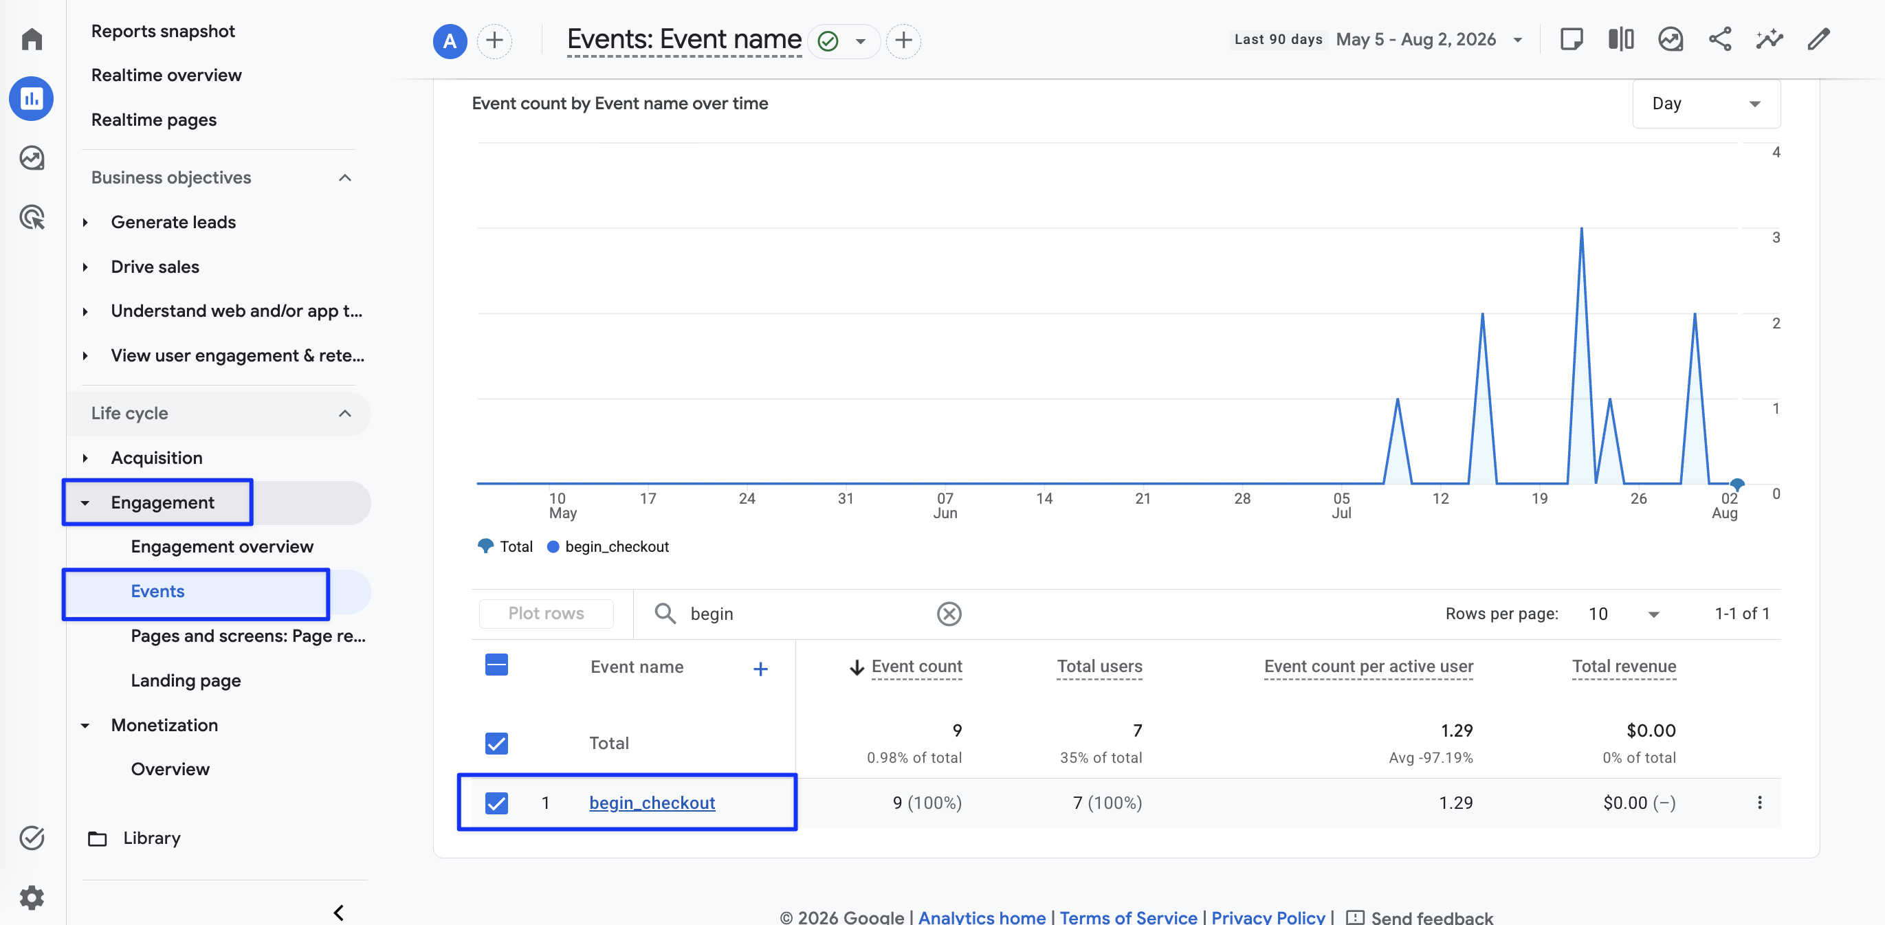Open the Reports icon in left rail
The width and height of the screenshot is (1885, 925).
(x=32, y=98)
